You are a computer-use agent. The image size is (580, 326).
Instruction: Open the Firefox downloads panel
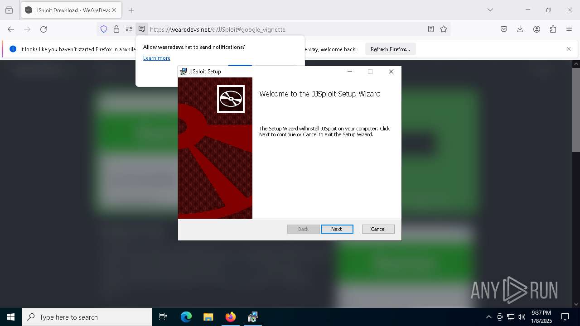520,29
